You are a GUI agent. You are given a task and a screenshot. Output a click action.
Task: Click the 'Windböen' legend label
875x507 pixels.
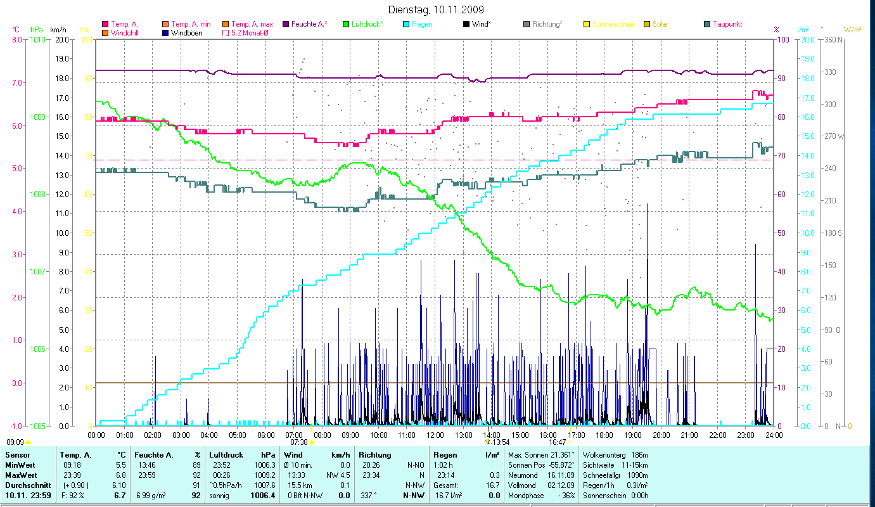click(187, 32)
